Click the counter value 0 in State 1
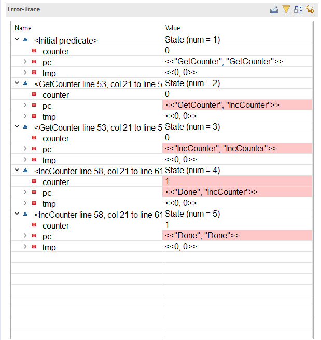Viewport: 321px width, 340px height. [167, 50]
